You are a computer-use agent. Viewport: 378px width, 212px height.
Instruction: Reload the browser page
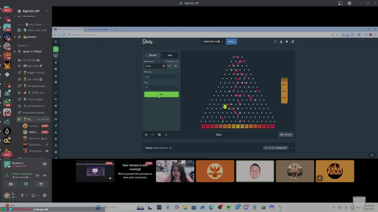click(x=64, y=35)
